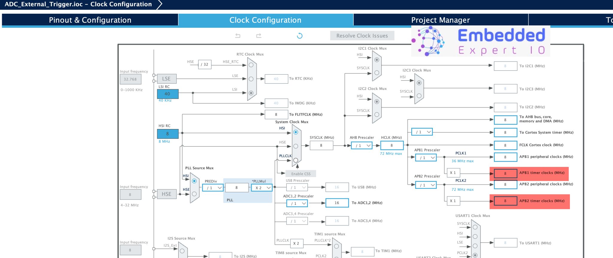The image size is (613, 258).
Task: Click the LSE oscillator block
Action: tap(166, 79)
